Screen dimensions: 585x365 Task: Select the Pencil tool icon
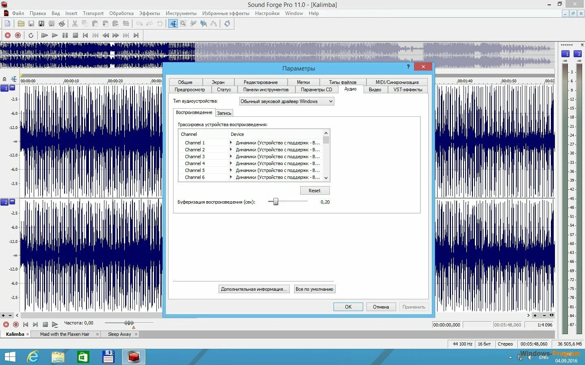pos(193,24)
